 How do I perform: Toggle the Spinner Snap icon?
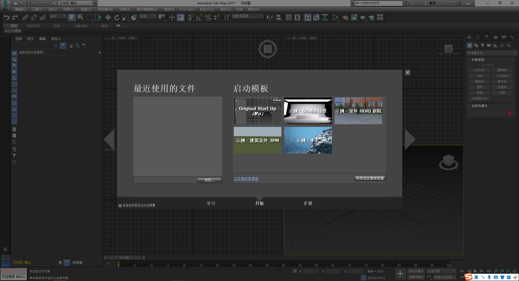tap(217, 17)
